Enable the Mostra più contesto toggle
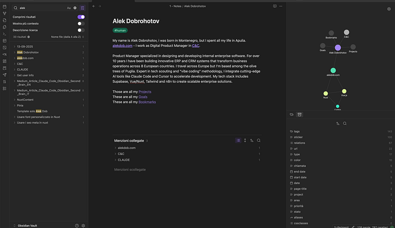 point(81,24)
